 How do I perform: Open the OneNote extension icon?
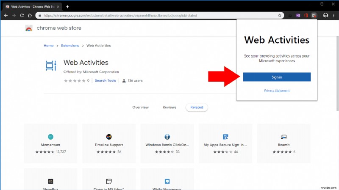coord(298,16)
